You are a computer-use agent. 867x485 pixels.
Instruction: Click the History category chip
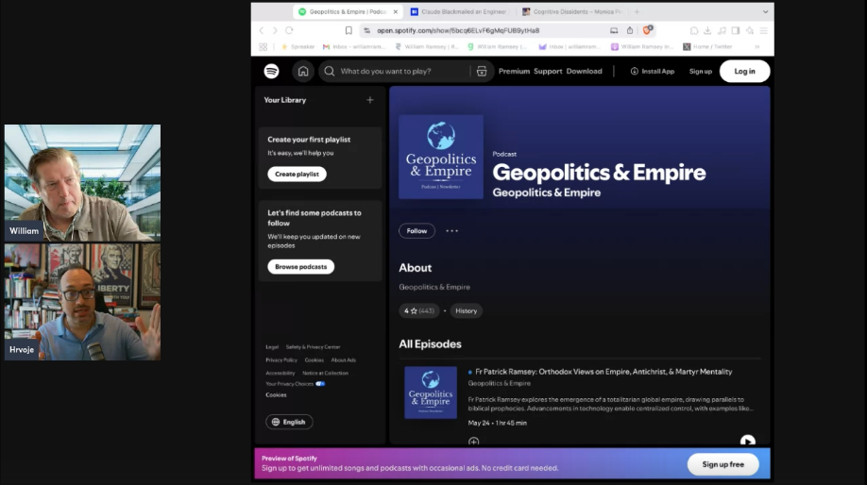pyautogui.click(x=467, y=311)
